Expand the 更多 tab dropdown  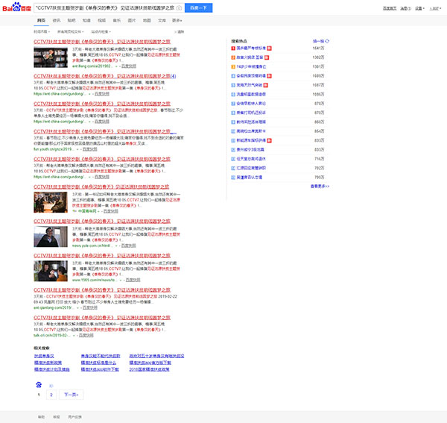pyautogui.click(x=177, y=20)
